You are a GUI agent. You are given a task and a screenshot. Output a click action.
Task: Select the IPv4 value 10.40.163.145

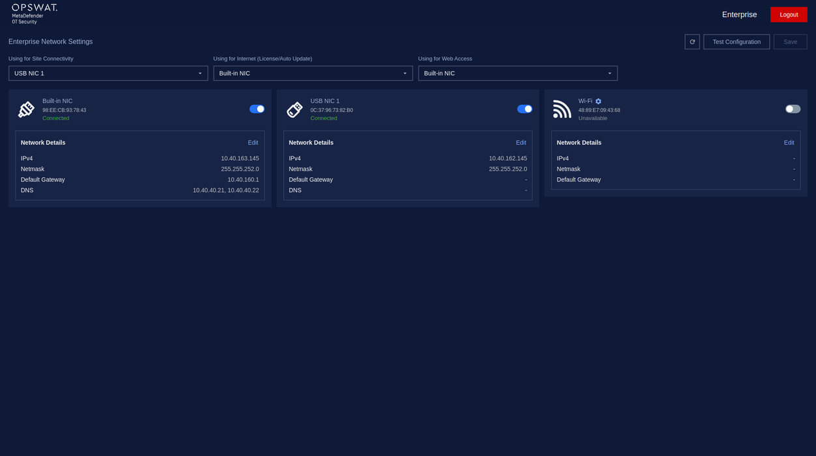pyautogui.click(x=240, y=158)
